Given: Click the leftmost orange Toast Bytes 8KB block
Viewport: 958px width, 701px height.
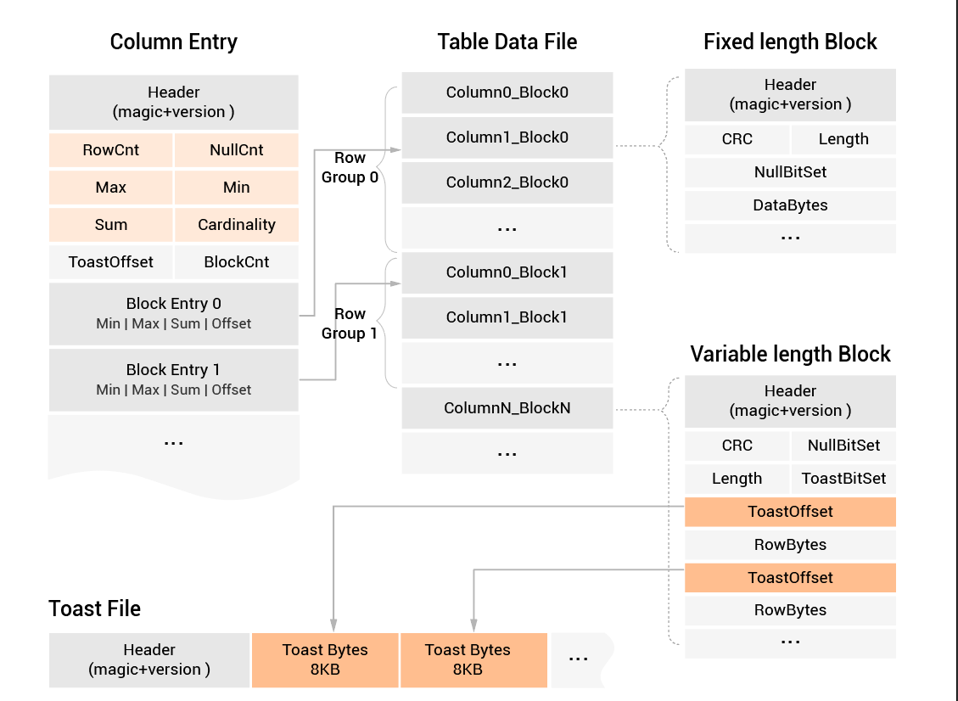Looking at the screenshot, I should click(325, 659).
